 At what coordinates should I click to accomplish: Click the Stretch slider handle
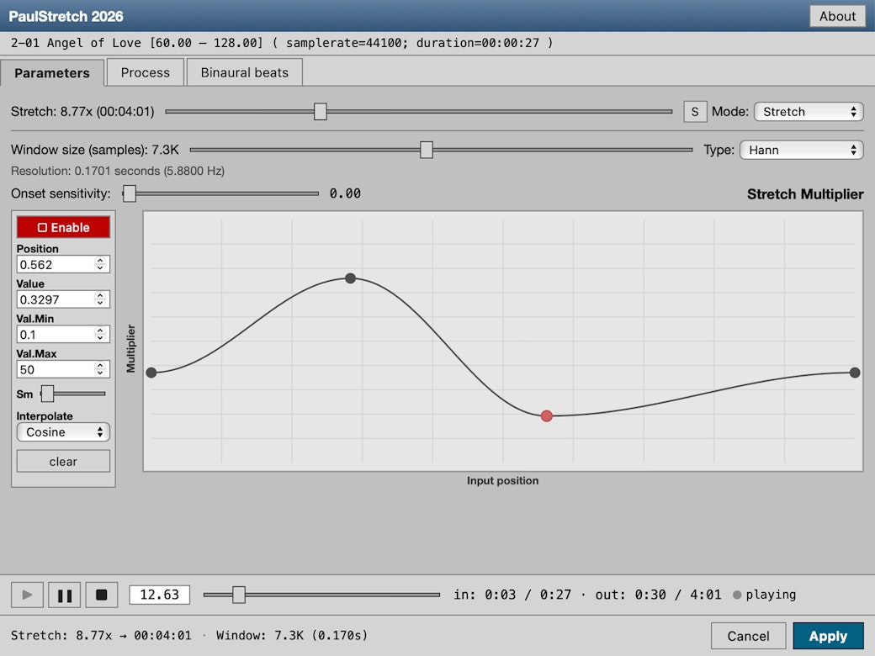coord(321,112)
